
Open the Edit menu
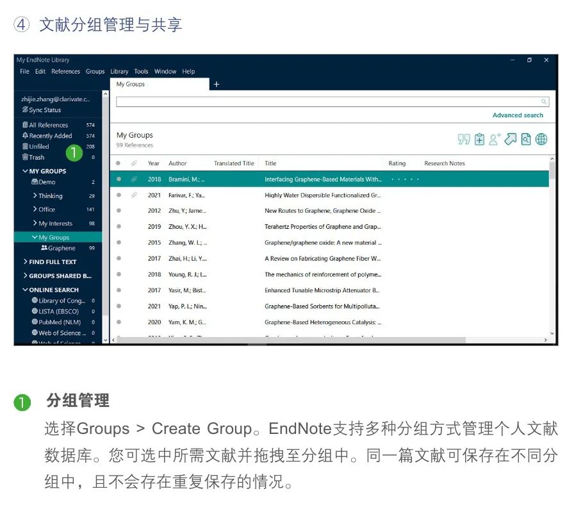click(40, 71)
